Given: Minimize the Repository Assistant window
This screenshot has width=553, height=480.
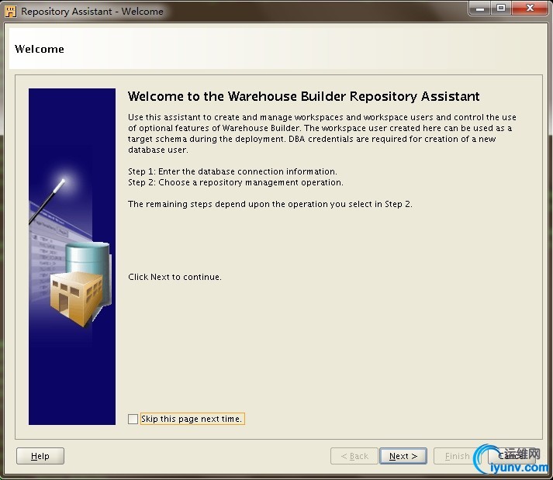Looking at the screenshot, I should 479,9.
